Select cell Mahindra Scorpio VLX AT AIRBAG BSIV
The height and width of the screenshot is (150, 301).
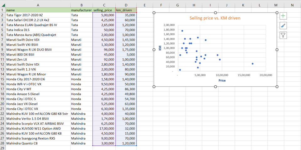click(38, 124)
